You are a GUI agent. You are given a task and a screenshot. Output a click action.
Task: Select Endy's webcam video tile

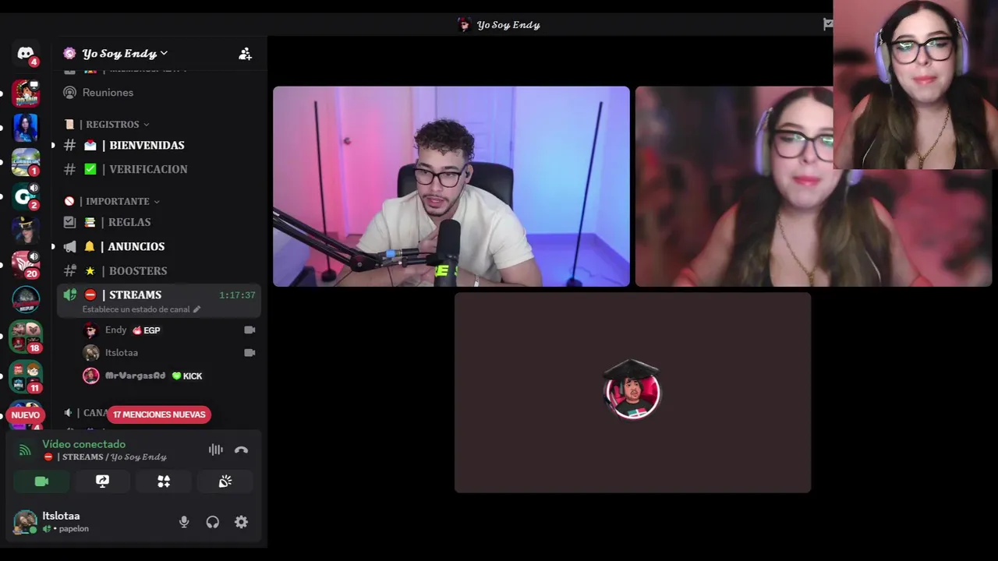(x=451, y=186)
